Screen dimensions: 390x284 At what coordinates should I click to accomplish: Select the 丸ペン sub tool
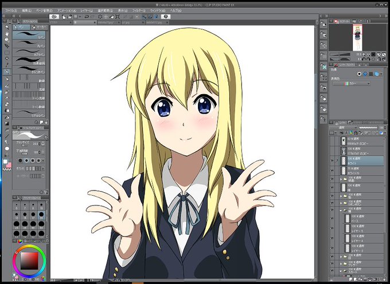29,44
